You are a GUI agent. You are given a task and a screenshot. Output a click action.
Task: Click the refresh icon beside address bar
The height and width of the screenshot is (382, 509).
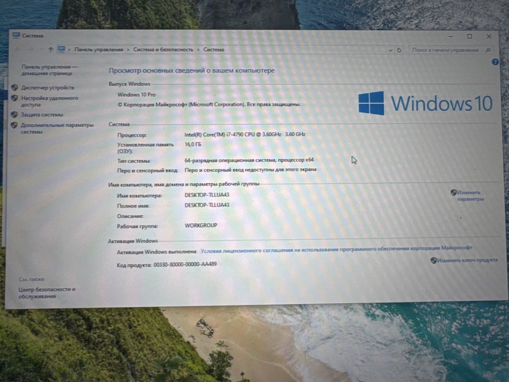399,50
